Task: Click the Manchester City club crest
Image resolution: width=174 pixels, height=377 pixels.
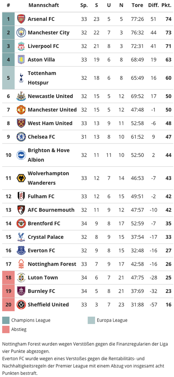Action: click(x=21, y=33)
